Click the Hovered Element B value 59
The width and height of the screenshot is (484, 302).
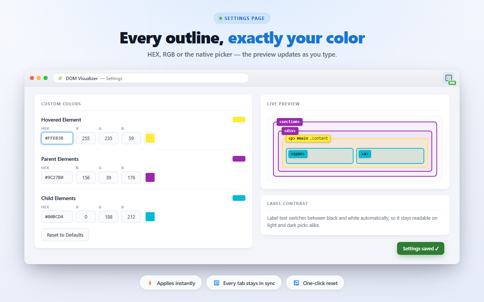[x=131, y=138]
